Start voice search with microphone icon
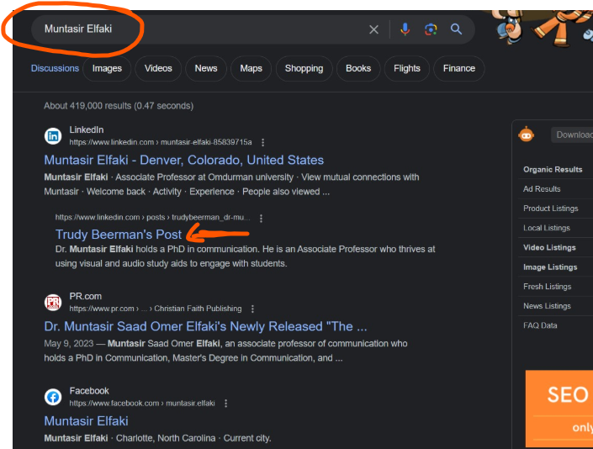This screenshot has height=449, width=593. (405, 29)
